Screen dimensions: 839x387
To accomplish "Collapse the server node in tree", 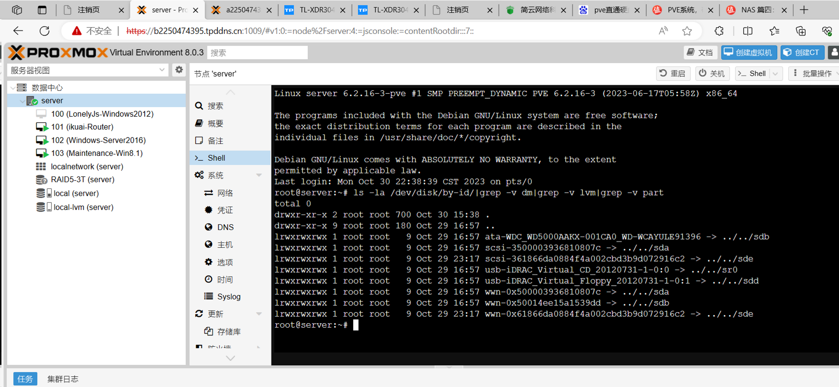I will tap(22, 101).
